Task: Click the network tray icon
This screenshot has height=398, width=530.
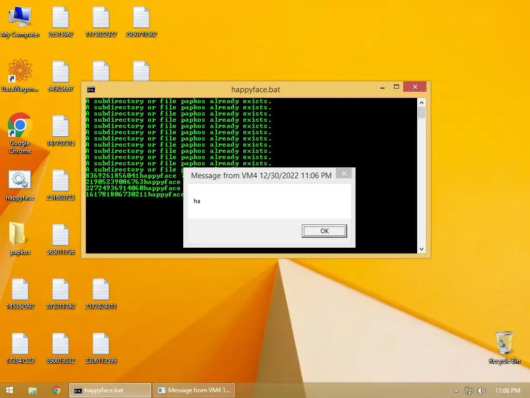Action: [x=468, y=391]
